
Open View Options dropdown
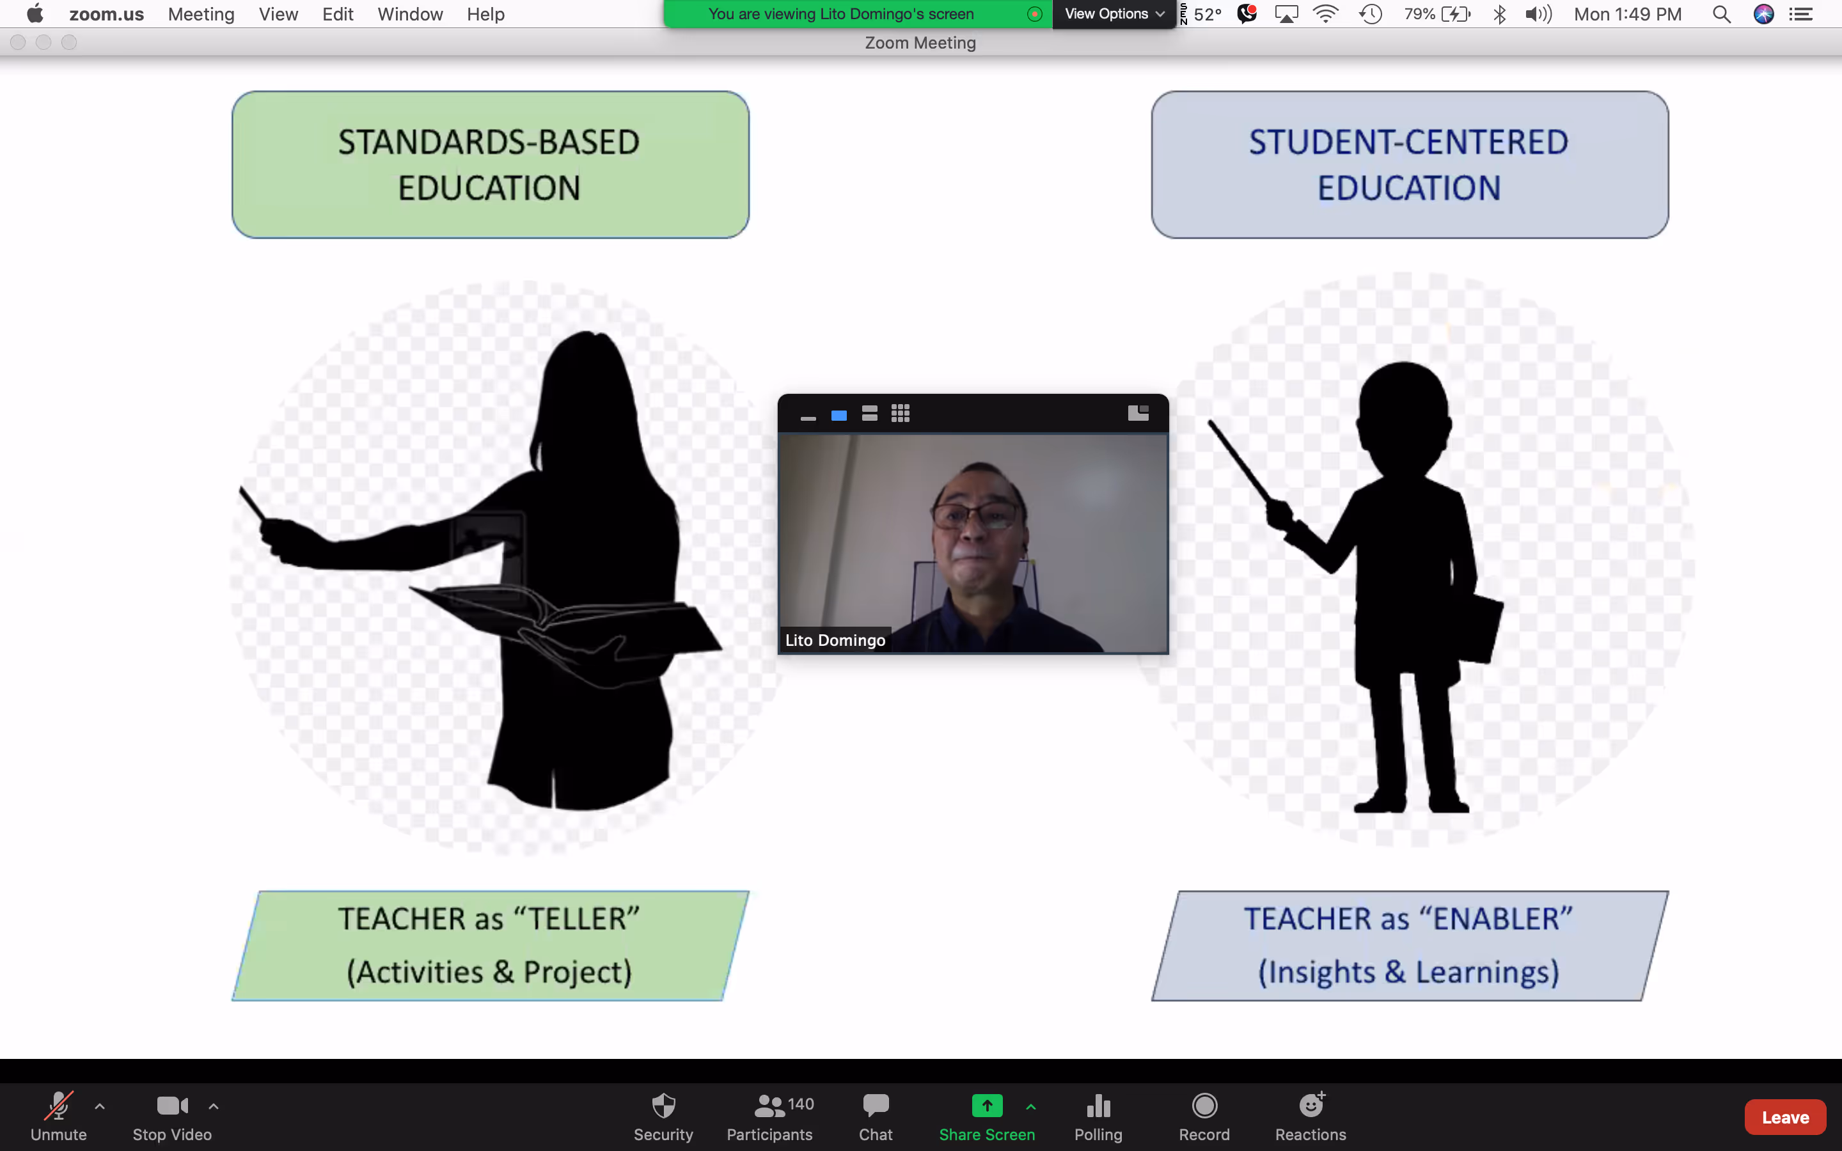[x=1114, y=13]
